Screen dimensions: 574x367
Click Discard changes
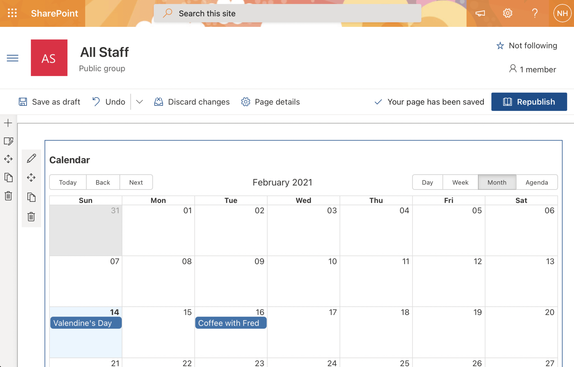click(x=192, y=102)
